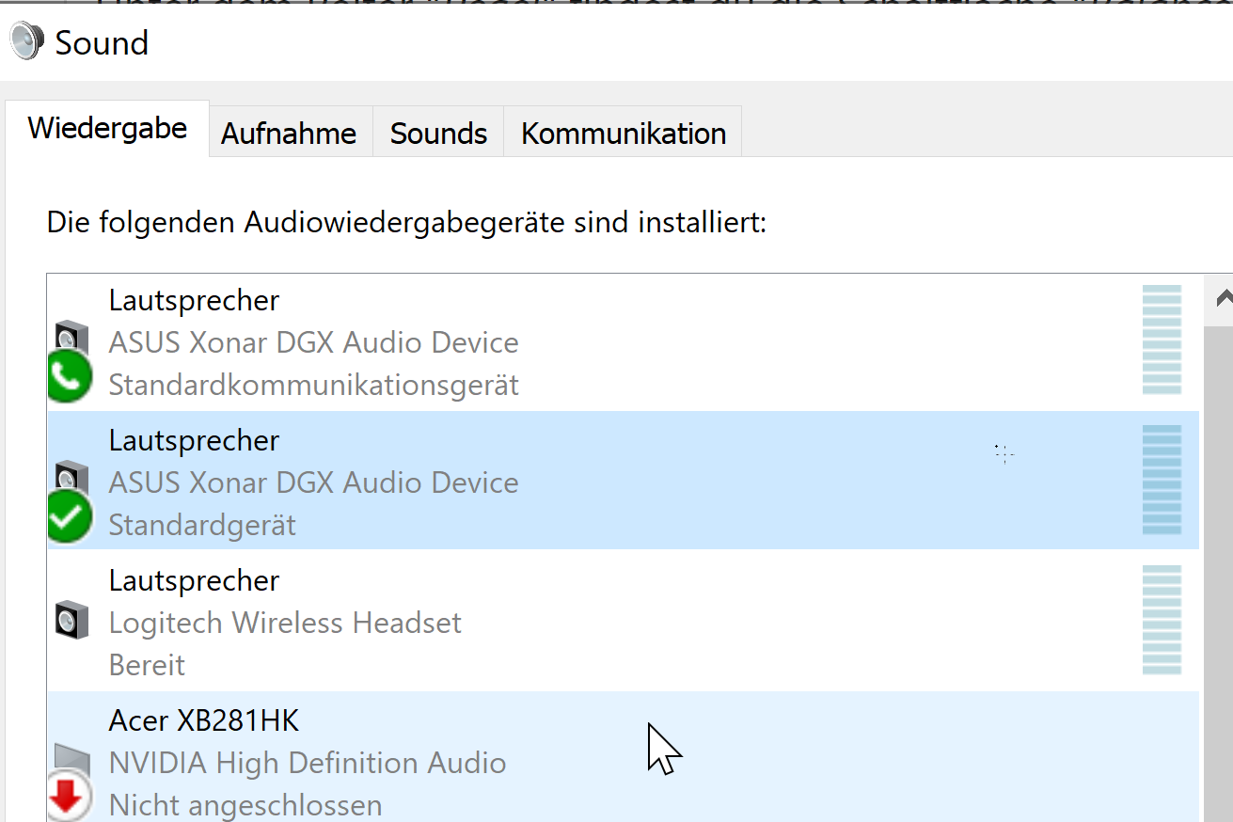Click the red down-arrow not-connected badge
1233x822 pixels.
(69, 798)
